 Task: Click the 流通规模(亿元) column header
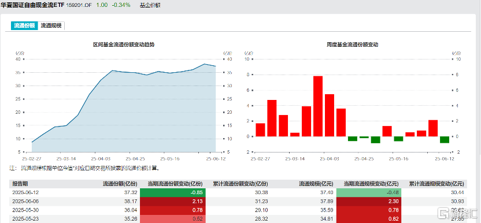pyautogui.click(x=316, y=184)
